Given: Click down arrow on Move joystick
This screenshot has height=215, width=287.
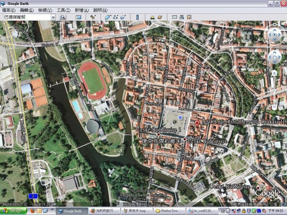Looking at the screenshot, I should [x=274, y=62].
